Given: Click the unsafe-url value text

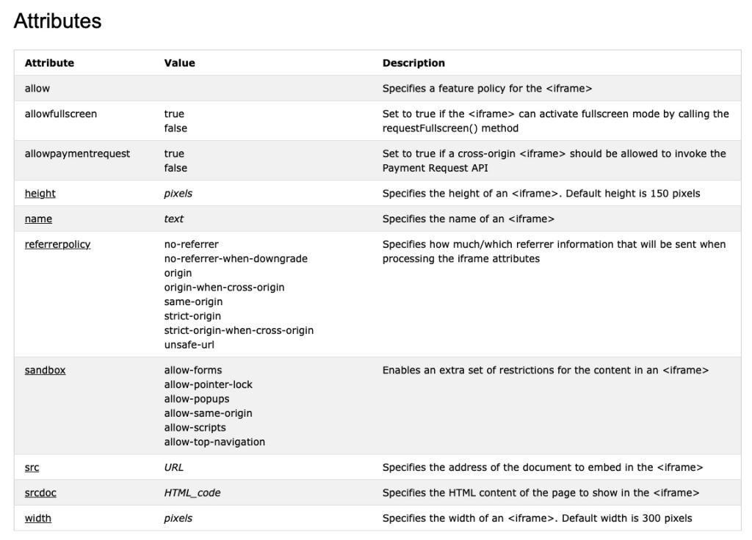Looking at the screenshot, I should point(189,345).
